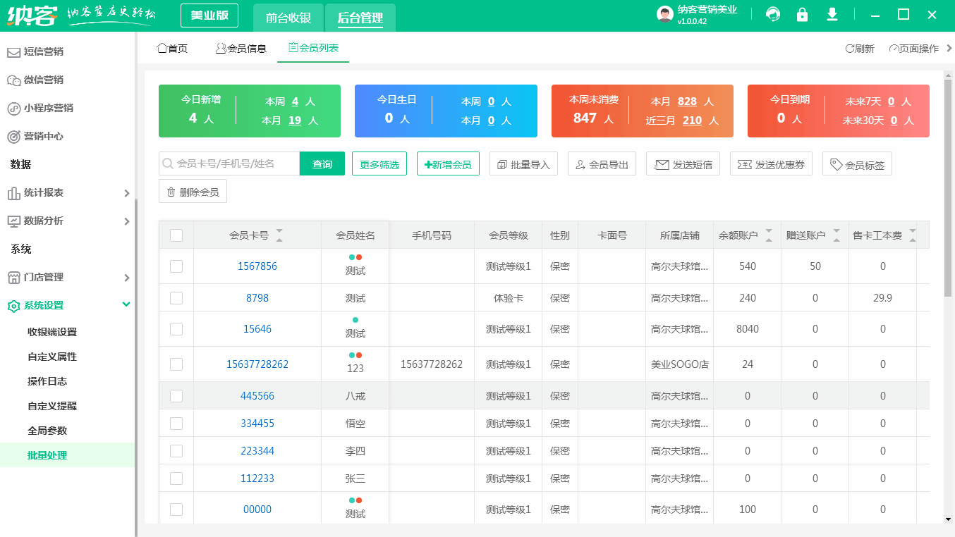This screenshot has width=955, height=537.
Task: Click the 查询 search button
Action: pos(322,163)
